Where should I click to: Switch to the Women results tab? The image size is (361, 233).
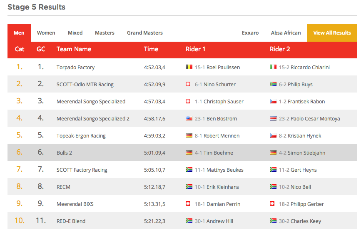(46, 33)
